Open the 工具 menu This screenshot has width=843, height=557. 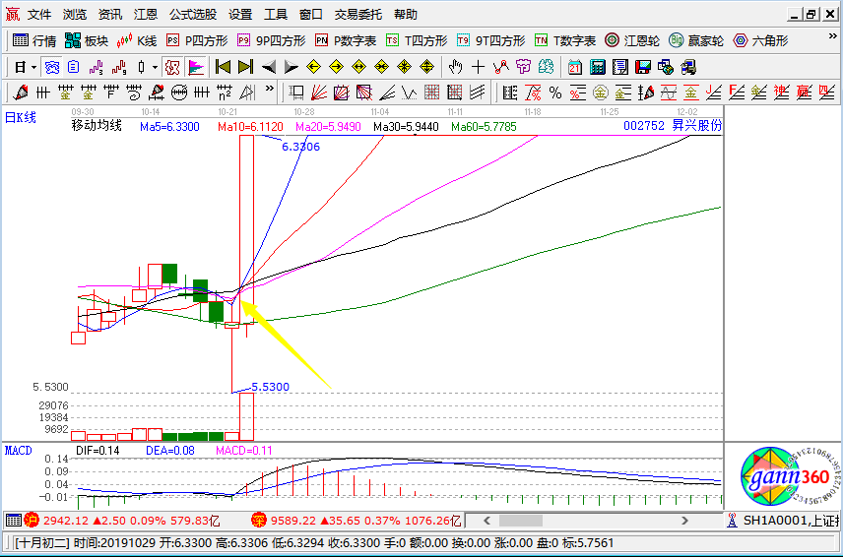(276, 14)
